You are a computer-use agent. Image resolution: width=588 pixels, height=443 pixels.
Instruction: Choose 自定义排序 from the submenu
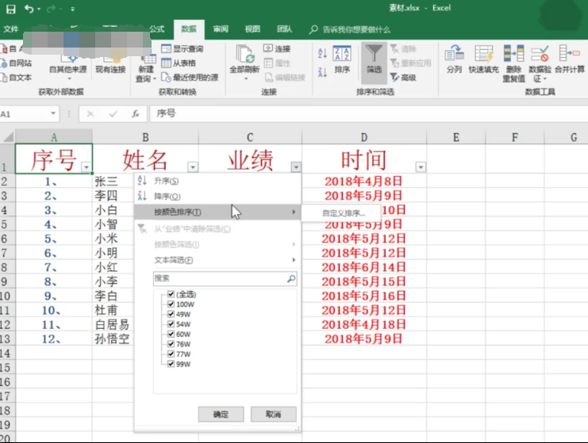[343, 213]
